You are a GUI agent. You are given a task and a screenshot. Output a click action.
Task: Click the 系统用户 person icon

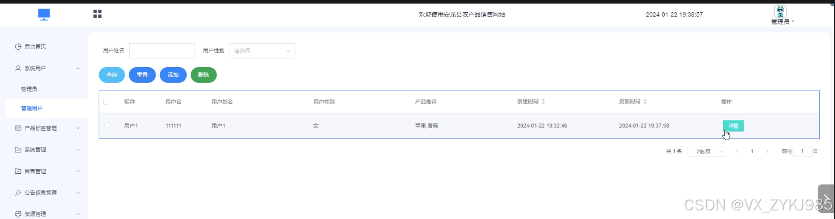(18, 68)
